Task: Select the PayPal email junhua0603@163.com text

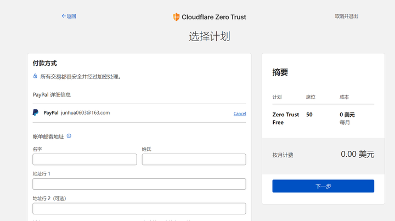Action: (86, 113)
